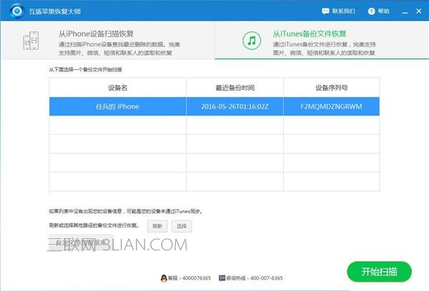Click the 客服：4000076365 text
This screenshot has width=429, height=291.
click(x=189, y=278)
